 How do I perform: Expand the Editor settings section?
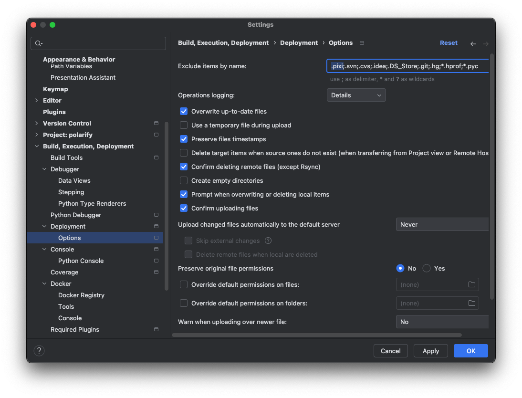tap(37, 100)
